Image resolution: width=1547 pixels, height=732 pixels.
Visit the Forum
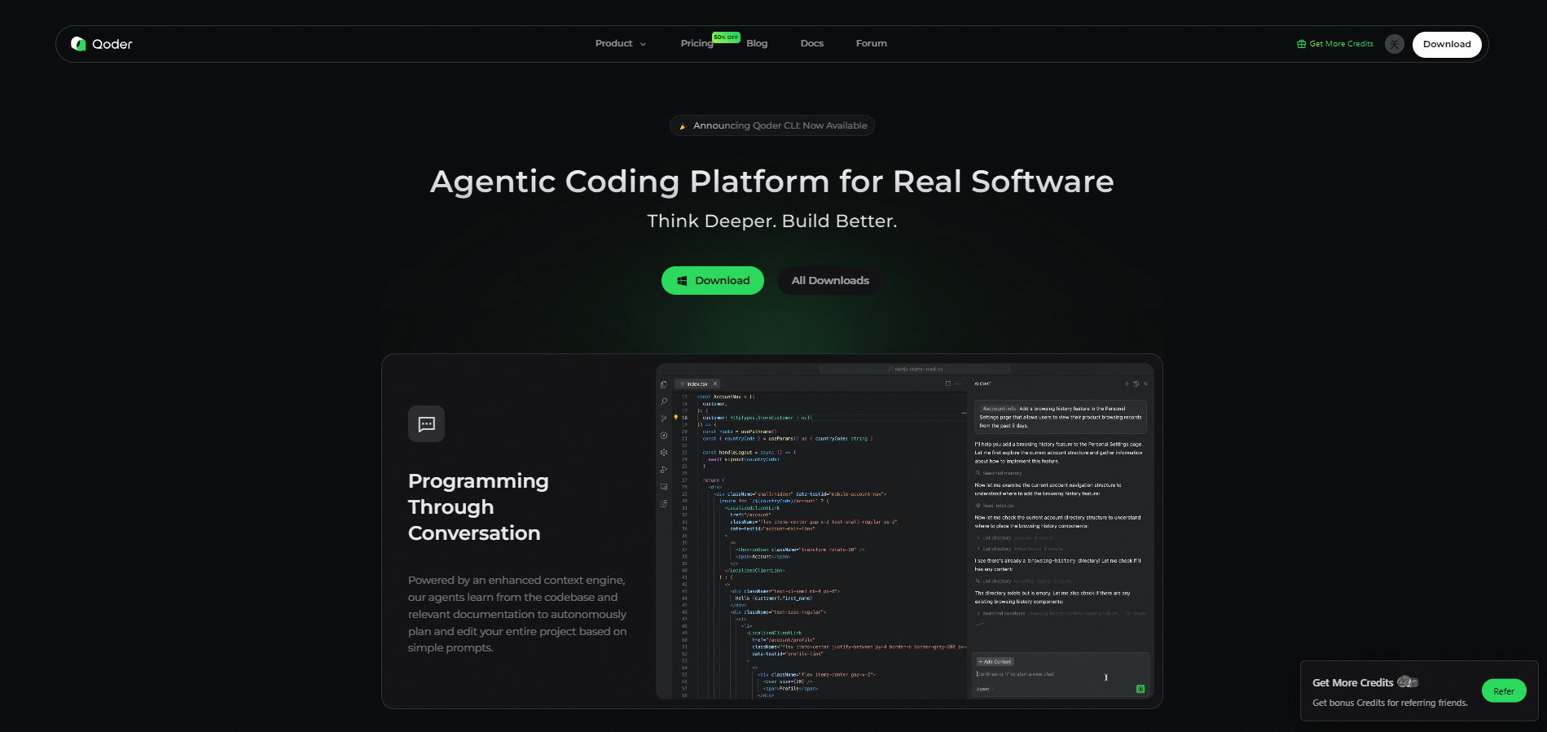pos(872,44)
